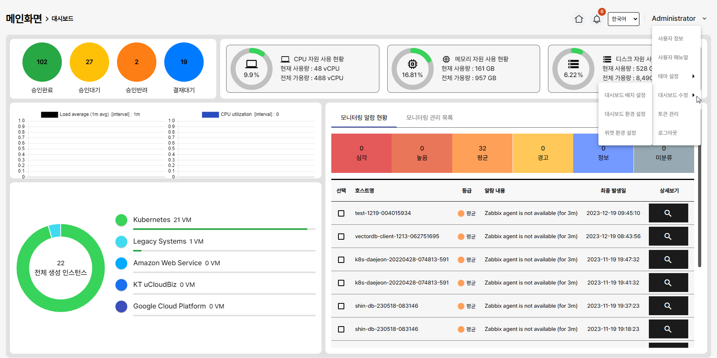Click the disk storage gauge icon
The image size is (717, 358).
click(573, 64)
